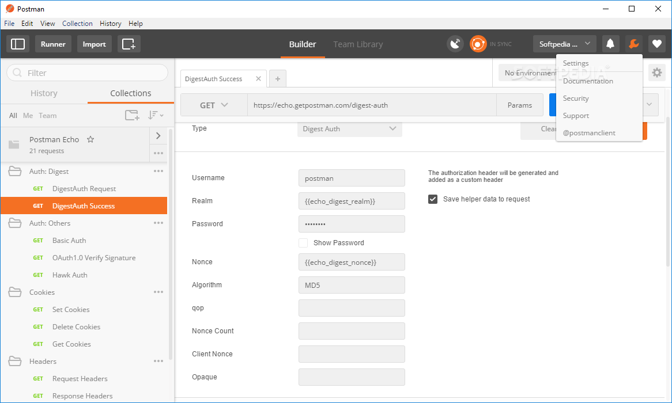Click the Postman Echo collection folder icon
This screenshot has width=672, height=403.
[14, 145]
